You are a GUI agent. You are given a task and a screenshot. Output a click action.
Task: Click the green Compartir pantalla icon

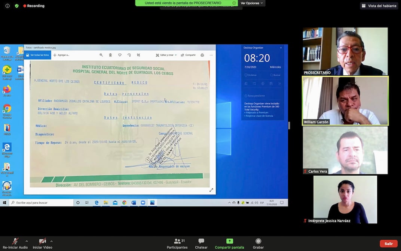tap(229, 241)
